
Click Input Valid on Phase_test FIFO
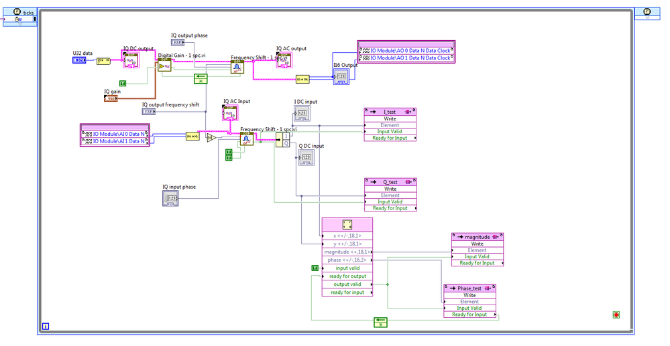[x=470, y=308]
